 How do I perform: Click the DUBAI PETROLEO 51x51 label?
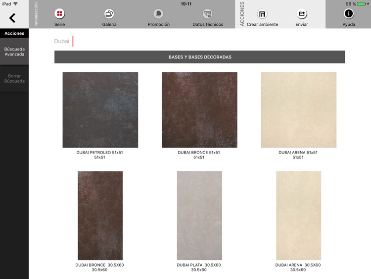click(99, 153)
